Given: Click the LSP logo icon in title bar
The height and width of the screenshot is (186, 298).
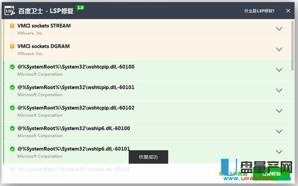Looking at the screenshot, I should [10, 9].
